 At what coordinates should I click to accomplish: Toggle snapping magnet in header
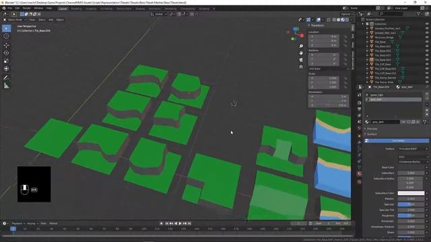[x=179, y=14]
